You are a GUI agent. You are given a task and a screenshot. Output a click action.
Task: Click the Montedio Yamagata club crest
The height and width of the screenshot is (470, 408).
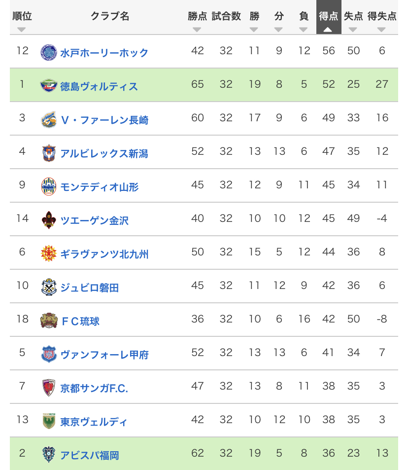pos(49,186)
